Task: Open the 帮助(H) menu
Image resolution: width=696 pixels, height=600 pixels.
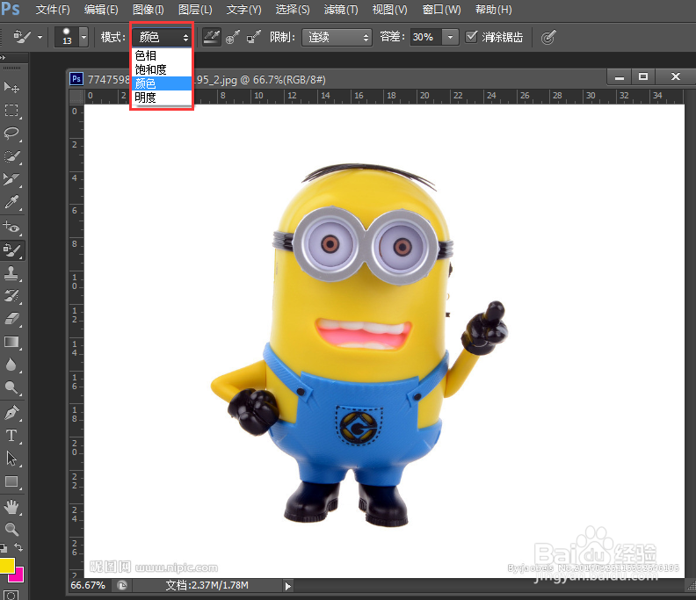Action: [x=494, y=10]
